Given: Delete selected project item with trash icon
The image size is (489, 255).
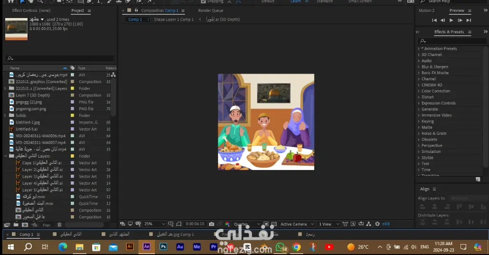Looking at the screenshot, I should 59,225.
